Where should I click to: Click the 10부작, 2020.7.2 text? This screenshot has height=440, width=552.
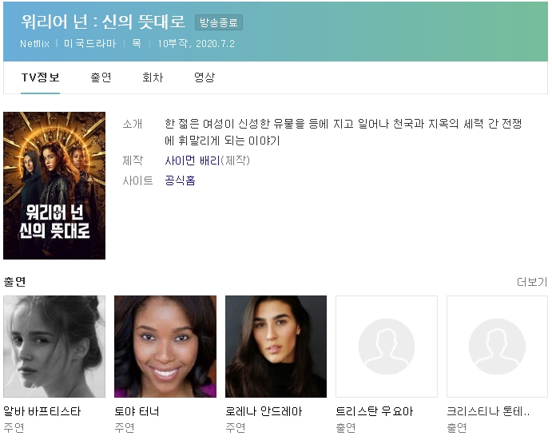point(196,44)
